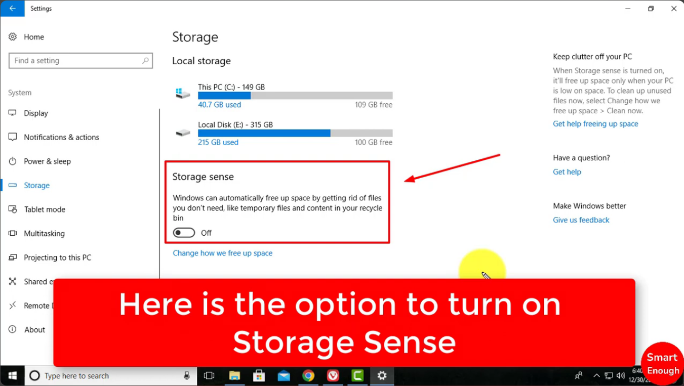
Task: Click the Give us feedback link
Action: pos(581,220)
